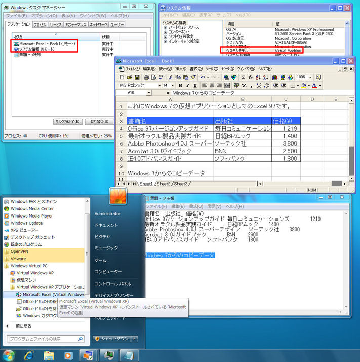Open the Borders dropdown arrow in Excel
The image size is (360, 362).
[x=298, y=86]
